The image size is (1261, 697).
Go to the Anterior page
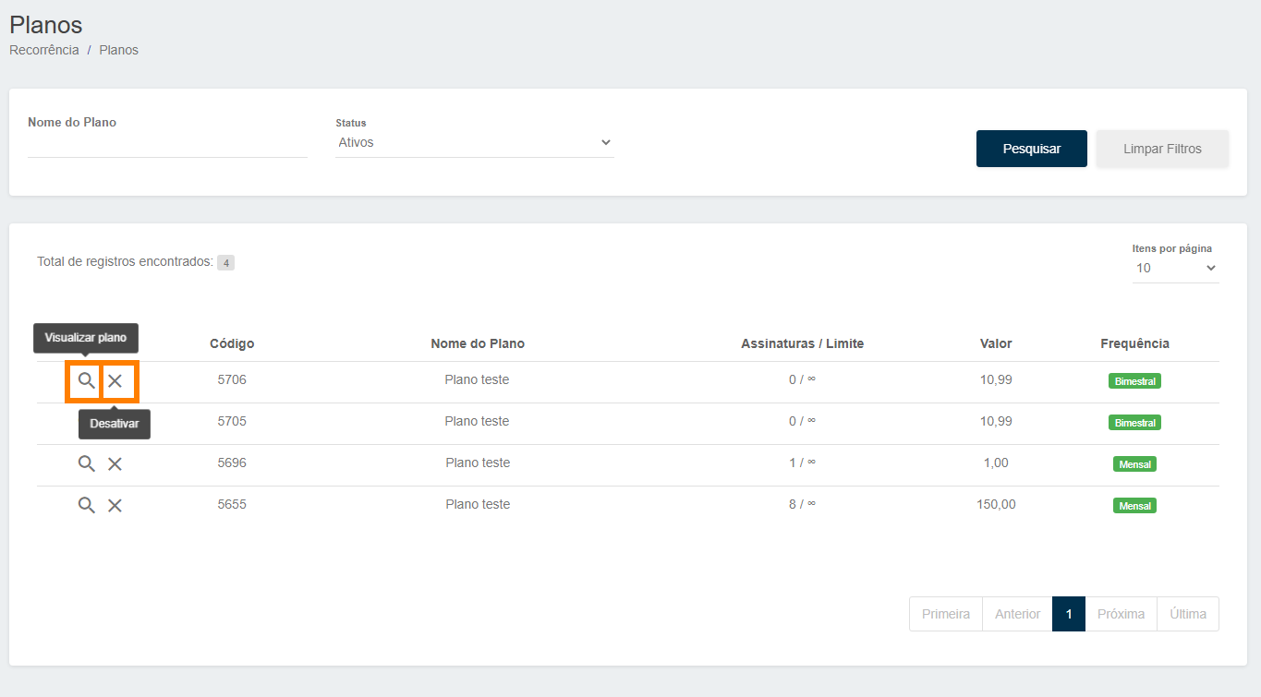coord(1017,614)
